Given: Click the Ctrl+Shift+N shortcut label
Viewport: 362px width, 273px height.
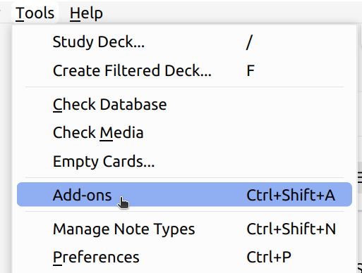Looking at the screenshot, I should (x=291, y=229).
